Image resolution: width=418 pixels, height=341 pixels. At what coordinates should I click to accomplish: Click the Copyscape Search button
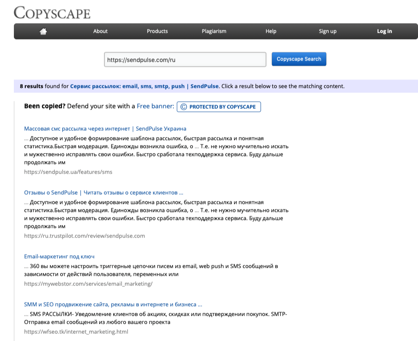coord(299,59)
